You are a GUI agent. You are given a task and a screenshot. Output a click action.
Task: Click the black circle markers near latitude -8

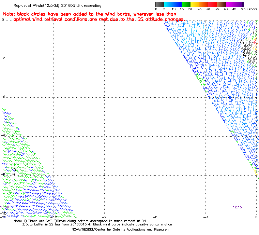coord(14,171)
